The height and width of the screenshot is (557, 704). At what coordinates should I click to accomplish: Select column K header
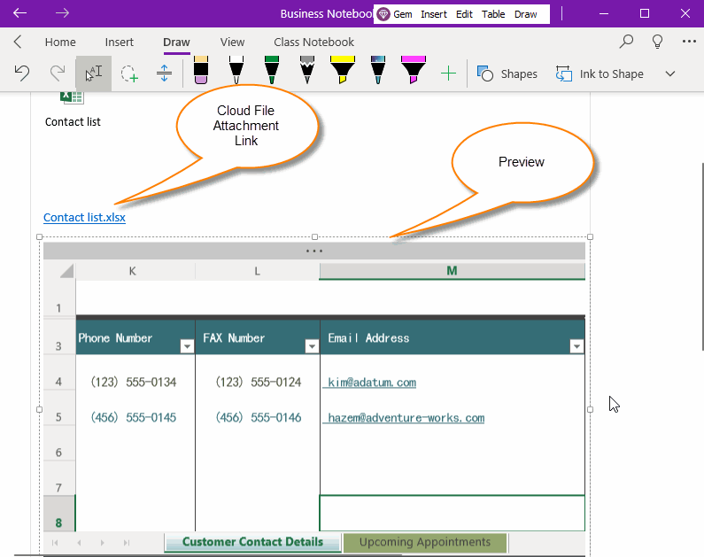coord(135,271)
